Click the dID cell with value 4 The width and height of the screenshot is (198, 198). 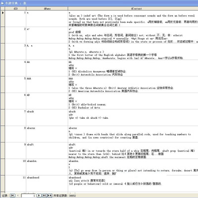pyautogui.click(x=15, y=68)
